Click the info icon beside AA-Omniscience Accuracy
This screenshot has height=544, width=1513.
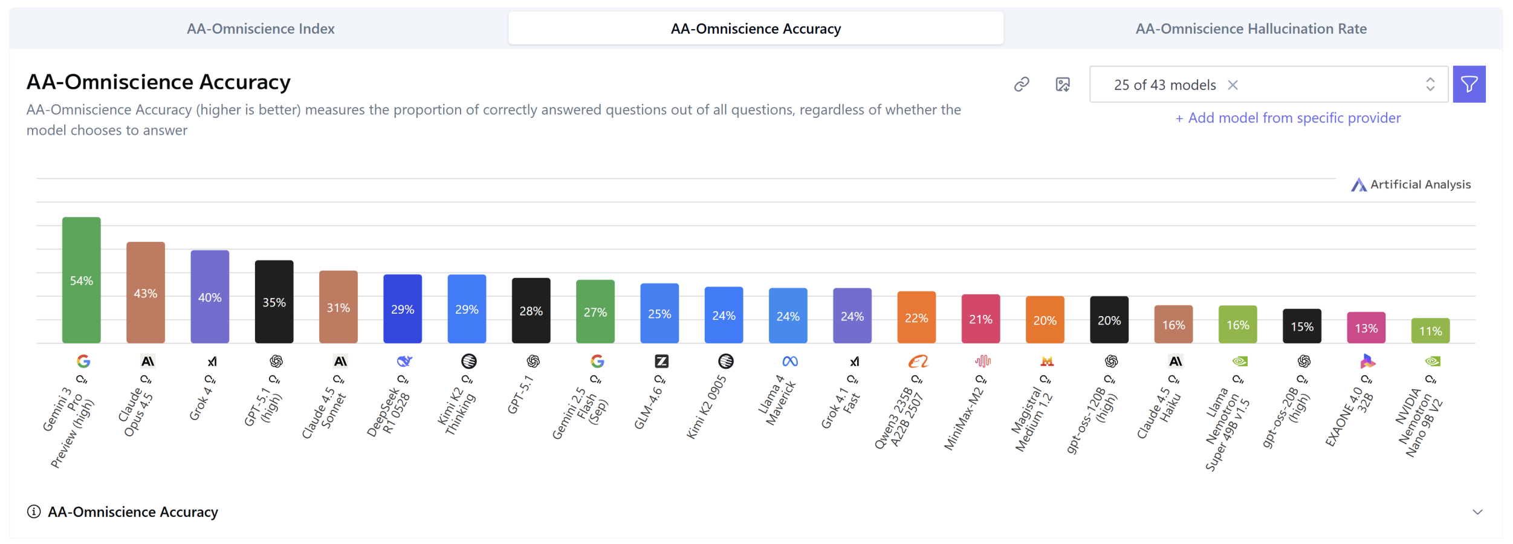[34, 512]
